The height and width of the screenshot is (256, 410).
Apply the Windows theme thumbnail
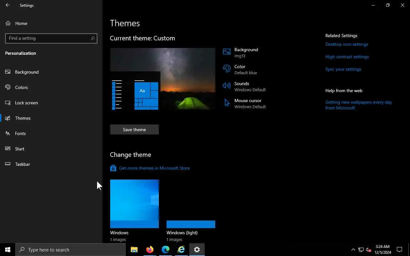pyautogui.click(x=135, y=204)
